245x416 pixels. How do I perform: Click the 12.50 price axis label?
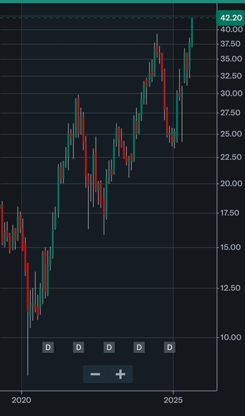click(x=232, y=288)
